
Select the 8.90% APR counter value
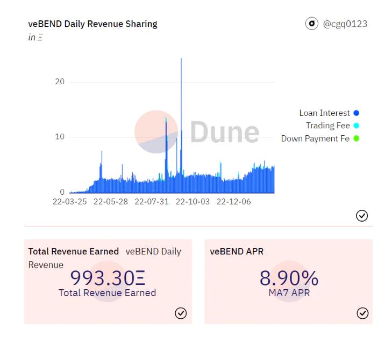coord(289,278)
